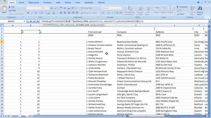
Task: Click the Fill button in Editing
Action: point(180,10)
